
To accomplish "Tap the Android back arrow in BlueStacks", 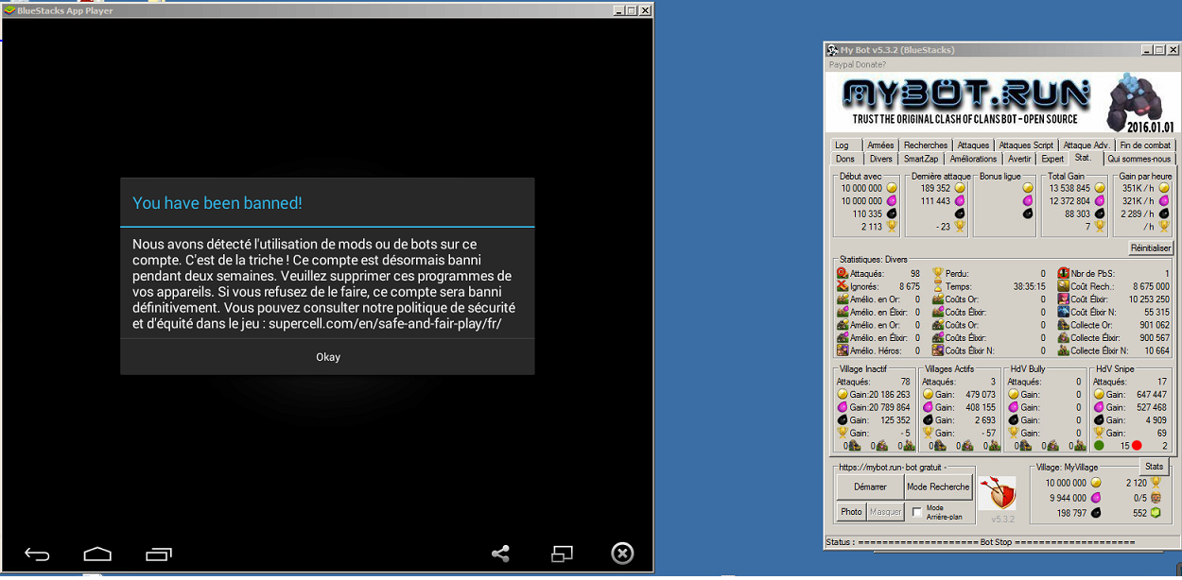I will [37, 554].
